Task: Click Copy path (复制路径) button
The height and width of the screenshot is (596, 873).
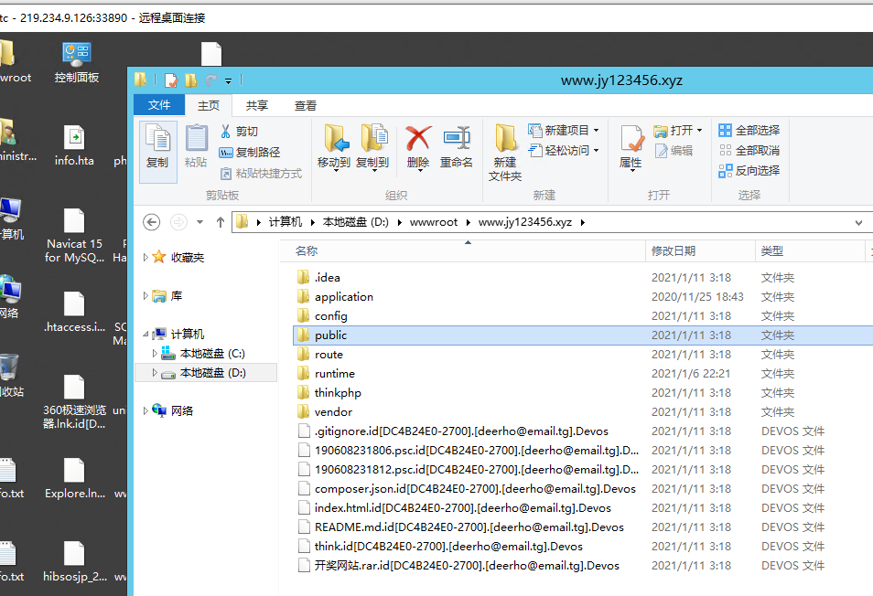Action: click(x=250, y=153)
